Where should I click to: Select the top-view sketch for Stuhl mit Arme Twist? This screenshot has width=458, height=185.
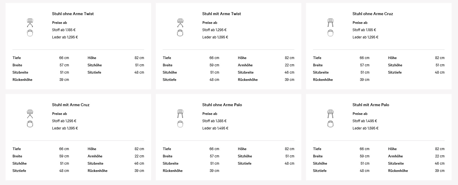point(180,33)
